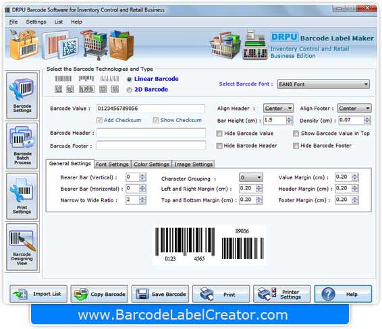
Task: Adjust Narrow to Wide Ratio spinner
Action: [143, 200]
